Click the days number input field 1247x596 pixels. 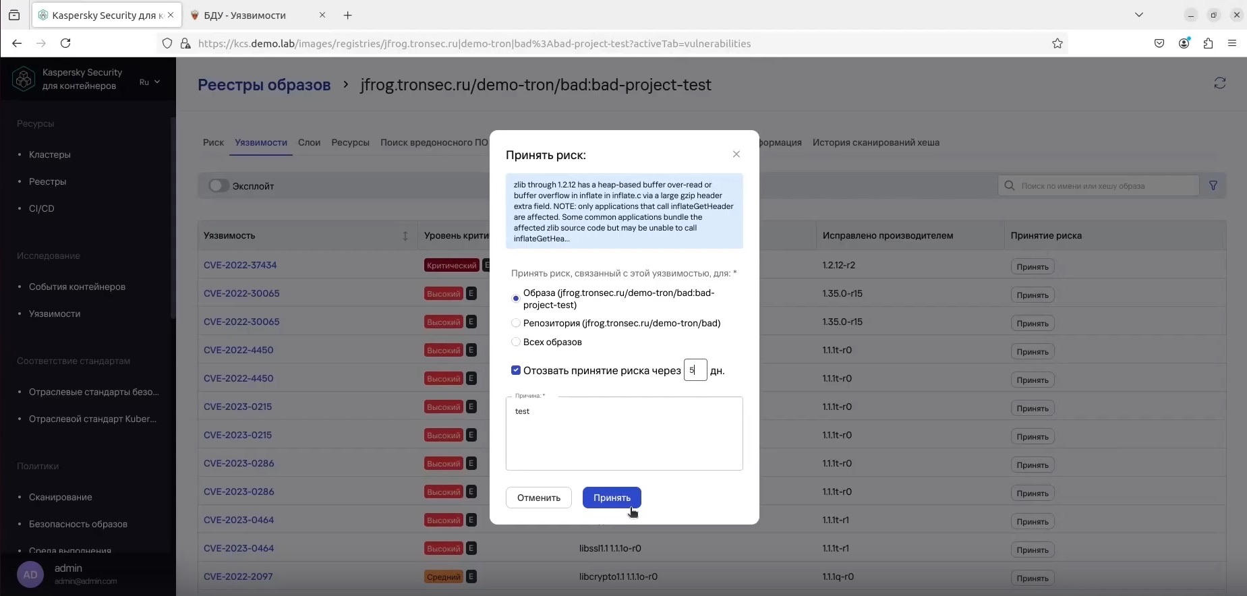click(695, 370)
